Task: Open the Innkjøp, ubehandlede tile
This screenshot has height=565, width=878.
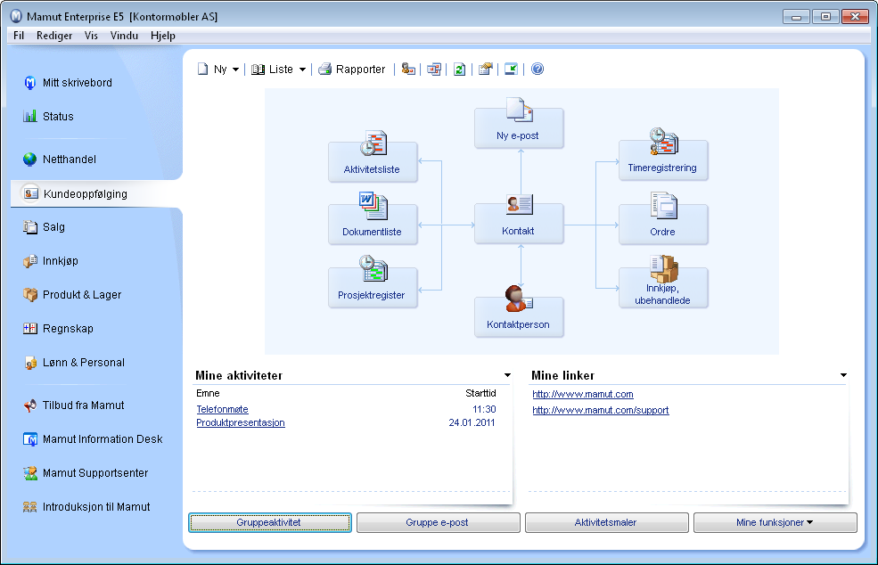Action: (663, 288)
